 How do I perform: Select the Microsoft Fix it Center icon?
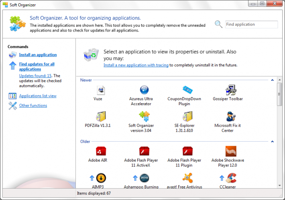[231, 116]
